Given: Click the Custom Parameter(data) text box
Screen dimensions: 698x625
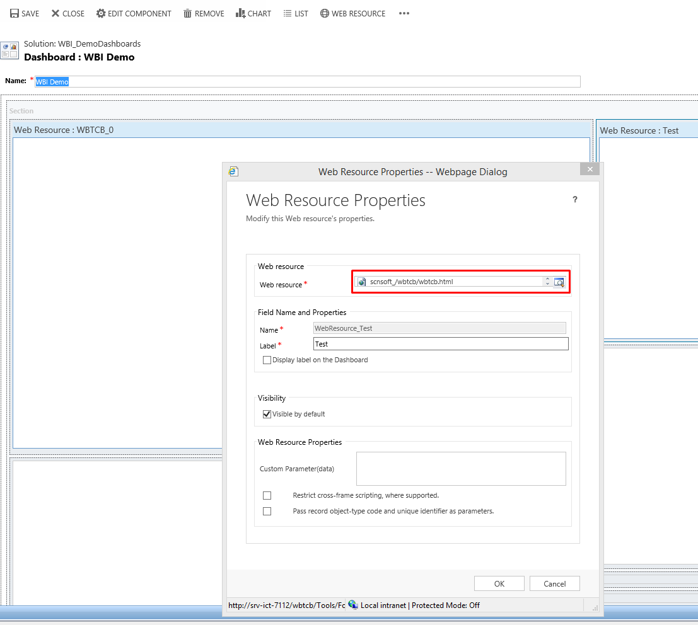Looking at the screenshot, I should 460,468.
